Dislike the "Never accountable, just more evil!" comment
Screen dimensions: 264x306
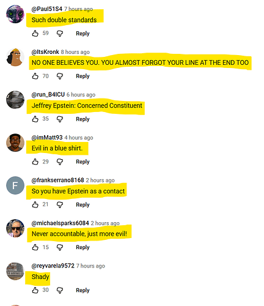coord(60,247)
